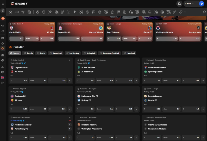The height and width of the screenshot is (141, 207).
Task: Open the EUR balance currency dropdown
Action: click(189, 4)
